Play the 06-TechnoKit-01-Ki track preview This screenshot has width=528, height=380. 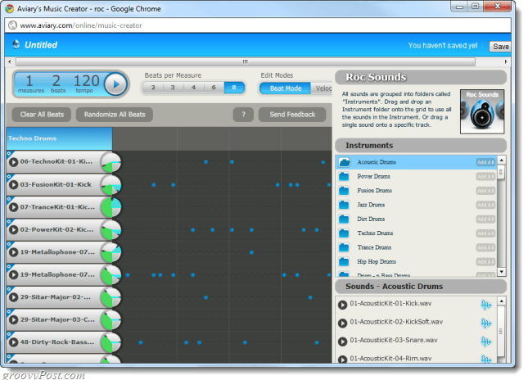click(x=13, y=162)
